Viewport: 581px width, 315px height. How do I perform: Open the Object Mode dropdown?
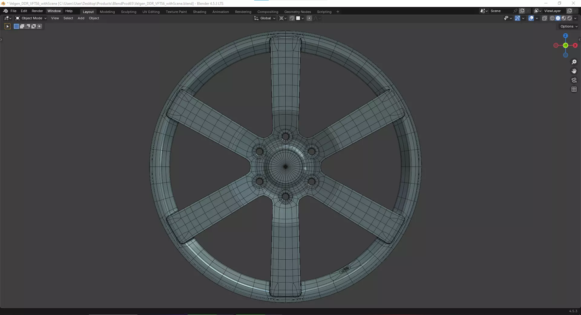pos(31,18)
